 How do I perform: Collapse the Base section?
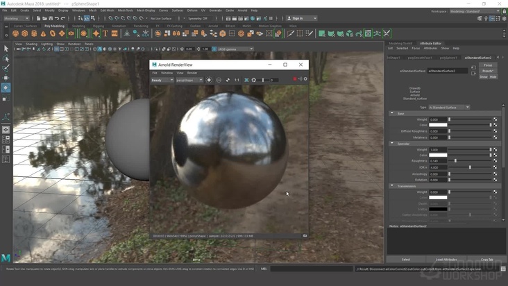pos(392,113)
